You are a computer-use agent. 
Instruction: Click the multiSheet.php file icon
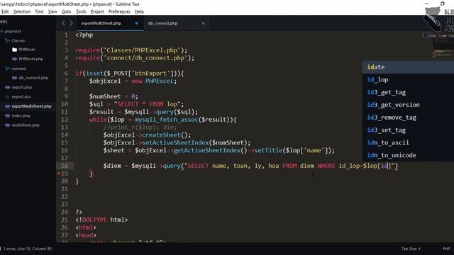click(8, 125)
